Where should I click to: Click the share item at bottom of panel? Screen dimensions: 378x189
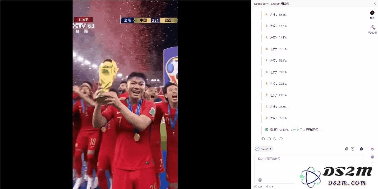tap(270, 187)
